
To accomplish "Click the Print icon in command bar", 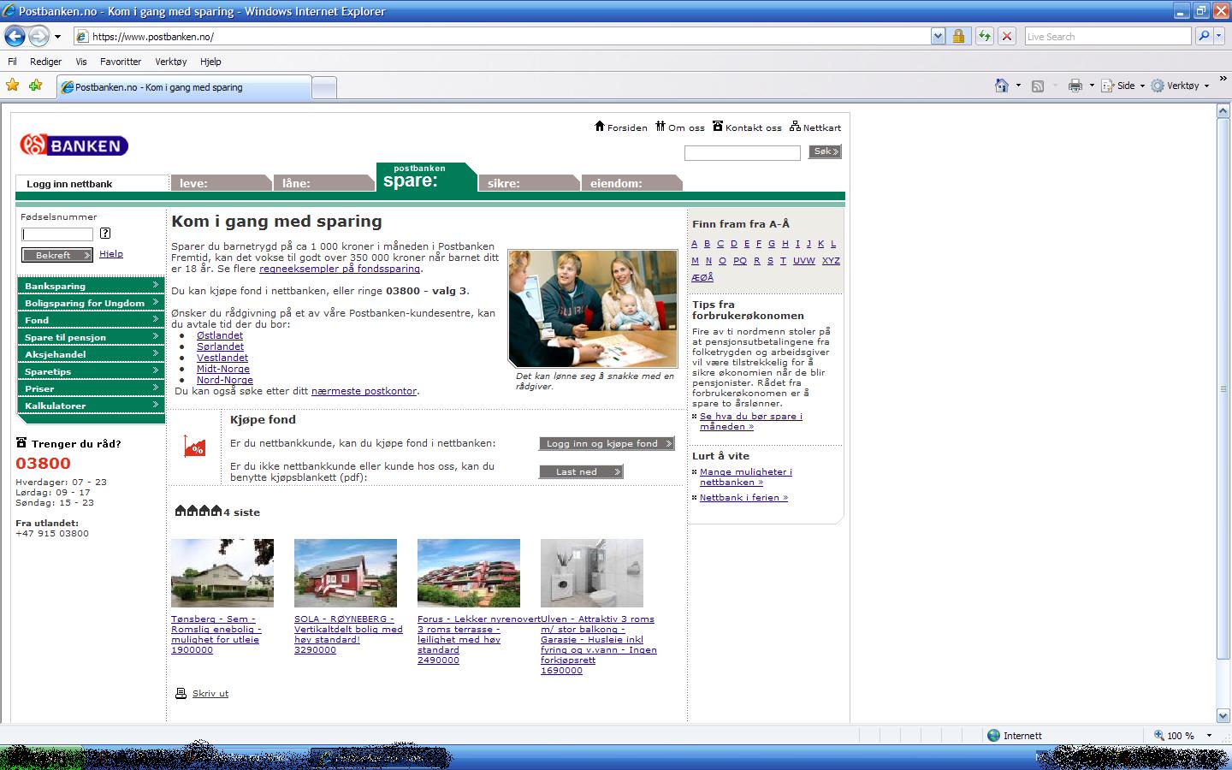I will tap(1075, 86).
